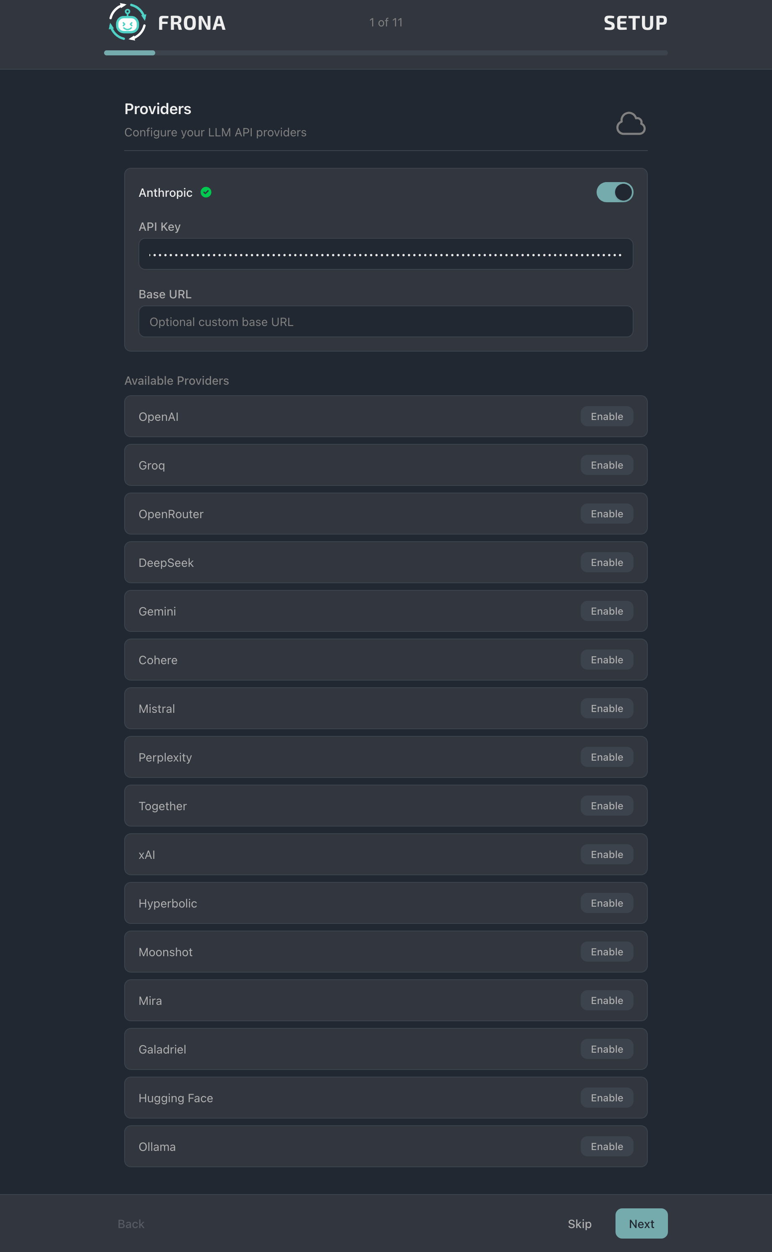Enable the Perplexity provider
The image size is (772, 1252).
(607, 757)
